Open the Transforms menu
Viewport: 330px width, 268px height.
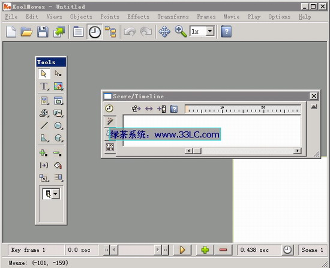173,17
